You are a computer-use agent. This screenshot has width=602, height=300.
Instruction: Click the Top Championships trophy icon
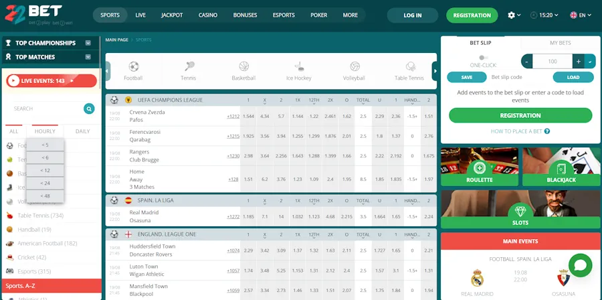point(9,43)
